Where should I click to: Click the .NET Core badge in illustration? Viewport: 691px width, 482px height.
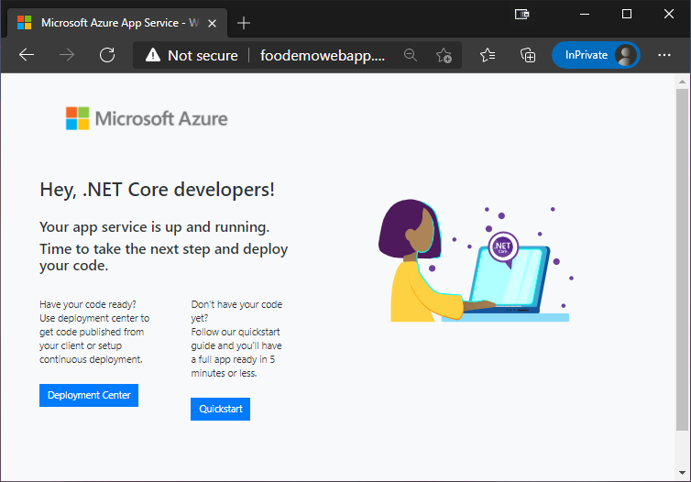click(x=503, y=247)
